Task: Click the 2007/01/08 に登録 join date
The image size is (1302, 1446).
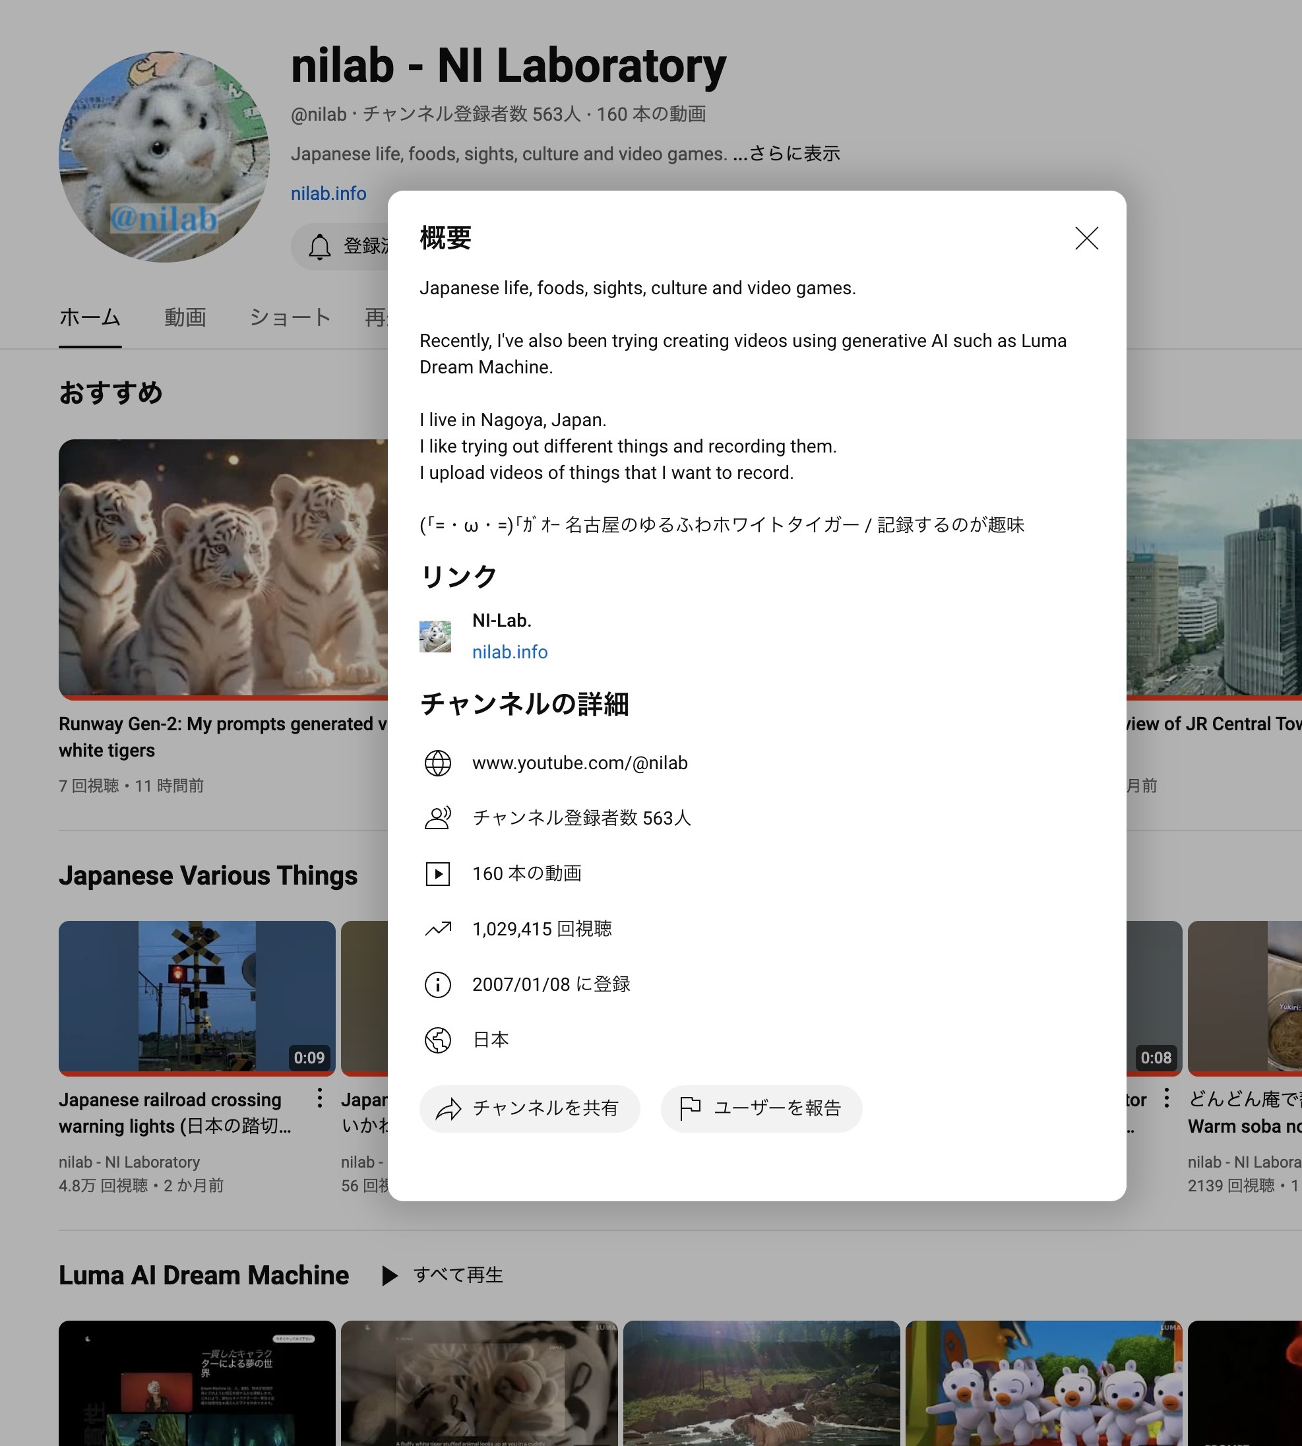Action: [551, 984]
